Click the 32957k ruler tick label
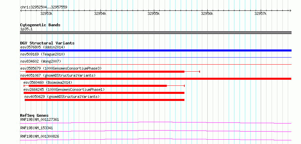Image resolution: width=301 pixels, height=144 pixels. click(x=260, y=13)
